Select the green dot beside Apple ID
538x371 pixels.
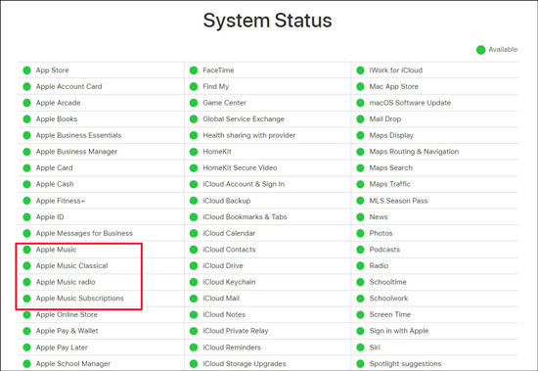(x=26, y=217)
